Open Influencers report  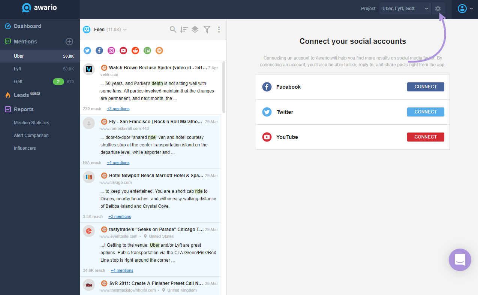pos(25,148)
